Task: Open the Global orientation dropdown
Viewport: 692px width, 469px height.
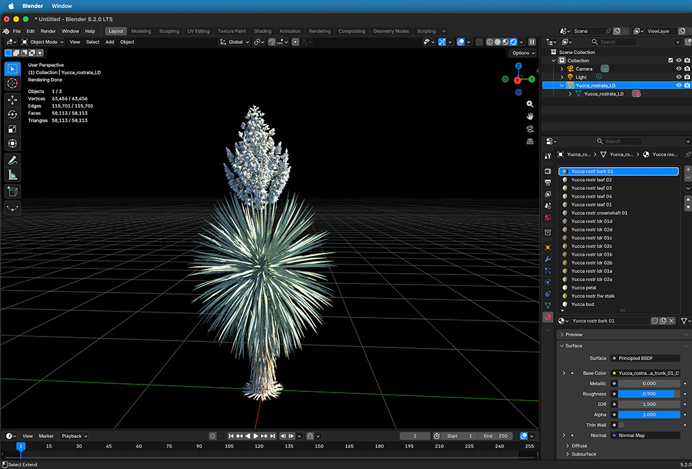Action: coord(234,42)
